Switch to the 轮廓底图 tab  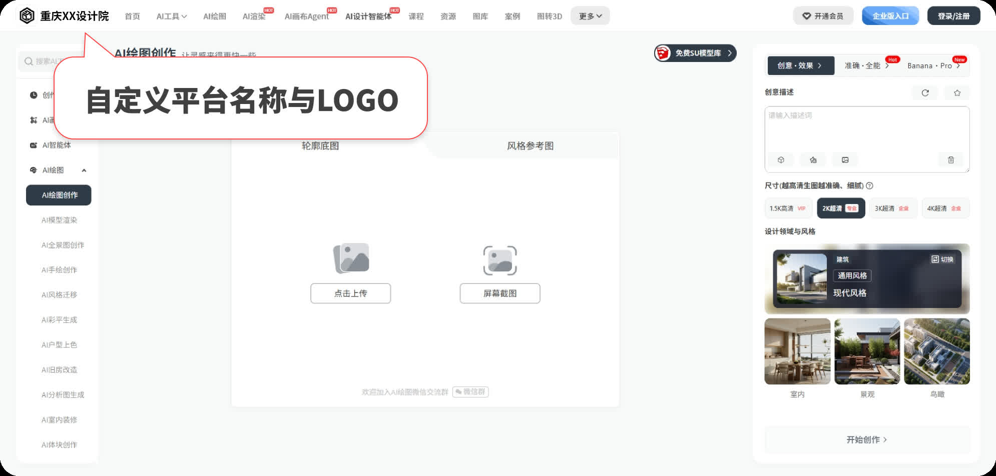click(x=320, y=146)
